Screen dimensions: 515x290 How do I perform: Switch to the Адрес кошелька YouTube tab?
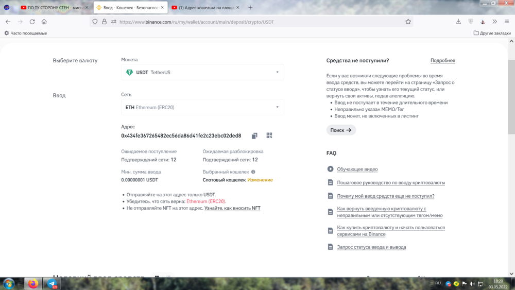point(205,7)
